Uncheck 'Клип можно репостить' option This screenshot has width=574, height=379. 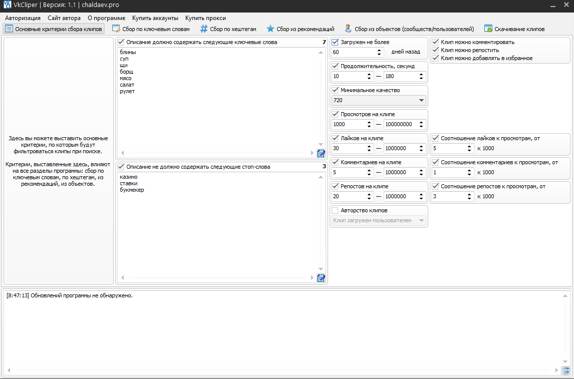435,50
